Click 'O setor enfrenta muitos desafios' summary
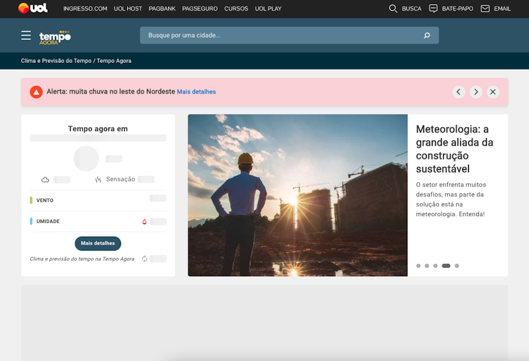Screen dimensions: 529x361 [x=451, y=199]
